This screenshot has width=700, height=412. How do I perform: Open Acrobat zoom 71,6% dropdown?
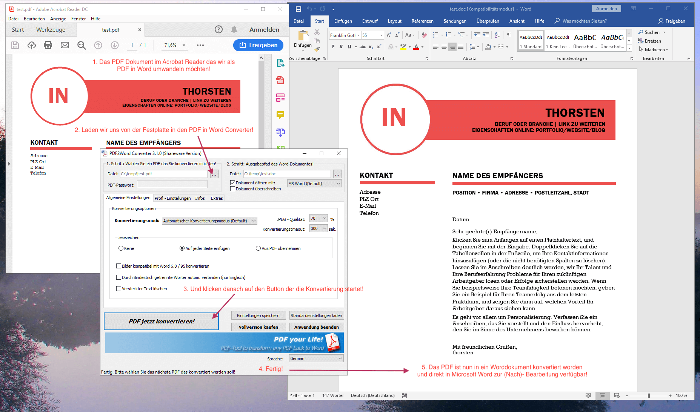pyautogui.click(x=184, y=45)
